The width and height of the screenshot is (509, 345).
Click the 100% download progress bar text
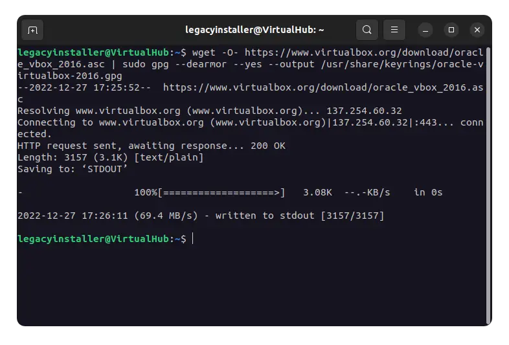(210, 192)
